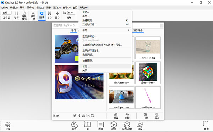Select the Tumble (翻滚) camera tool
Screen dimensions: 213x132
(42, 15)
